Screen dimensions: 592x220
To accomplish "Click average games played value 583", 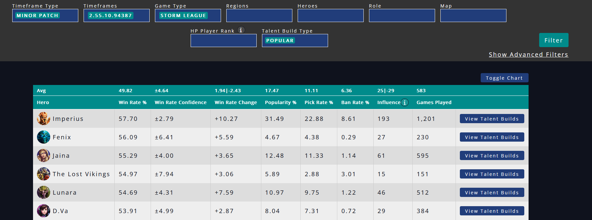I will click(x=421, y=91).
